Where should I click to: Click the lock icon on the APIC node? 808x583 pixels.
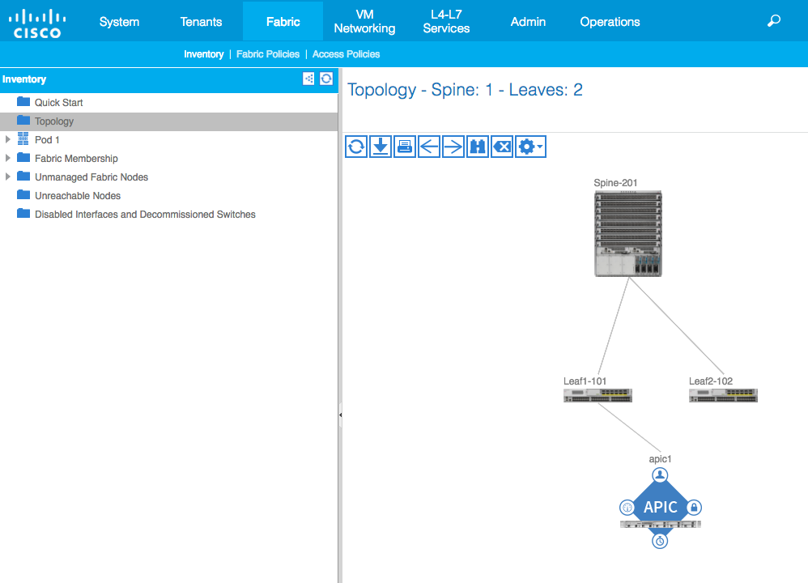point(694,508)
